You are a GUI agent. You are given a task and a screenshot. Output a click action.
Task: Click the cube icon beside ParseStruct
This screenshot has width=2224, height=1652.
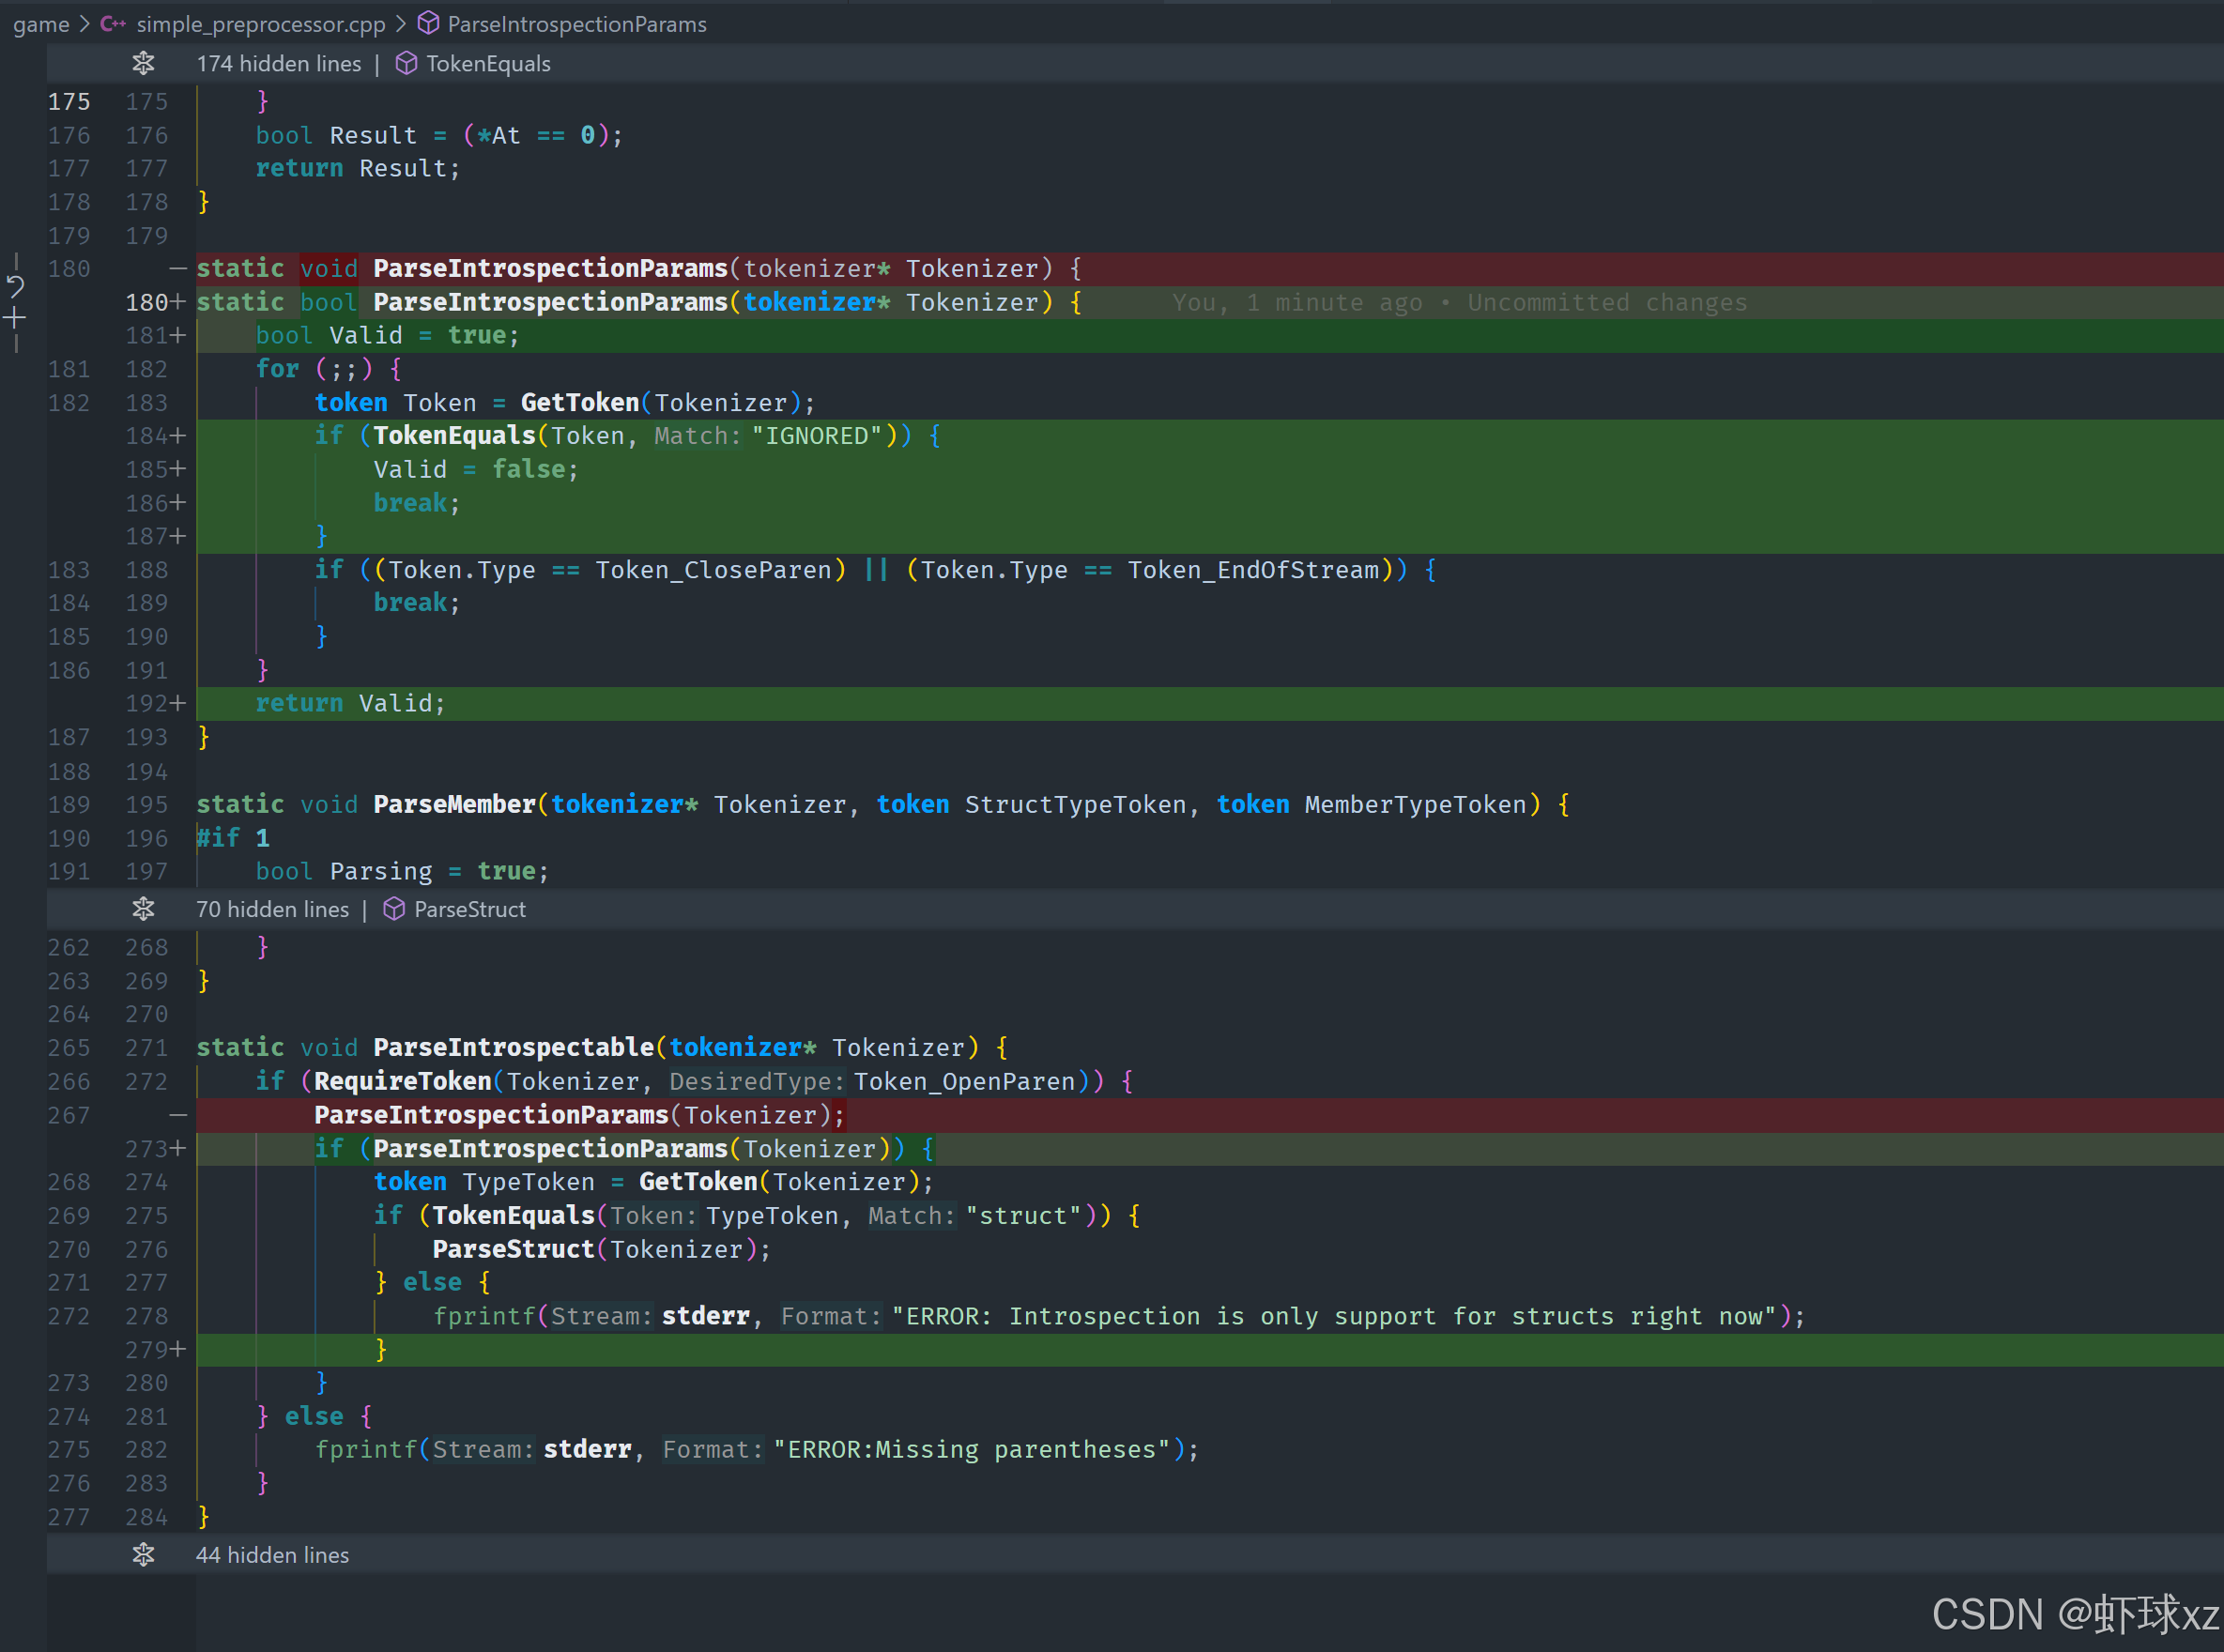[x=394, y=909]
